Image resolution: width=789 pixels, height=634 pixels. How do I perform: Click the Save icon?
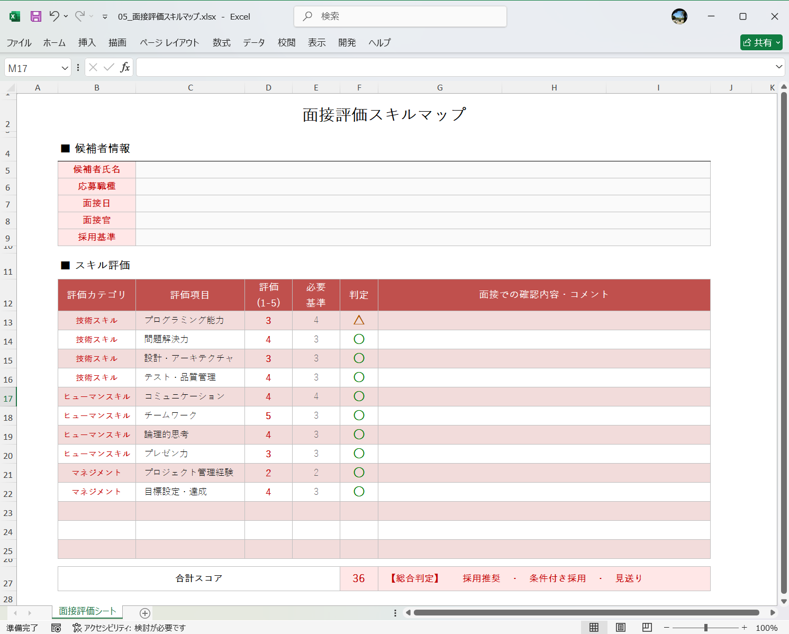tap(35, 16)
